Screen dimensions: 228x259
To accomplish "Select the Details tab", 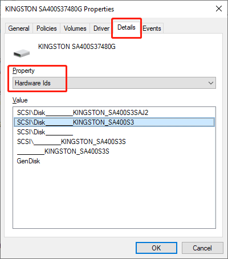I will coord(127,27).
